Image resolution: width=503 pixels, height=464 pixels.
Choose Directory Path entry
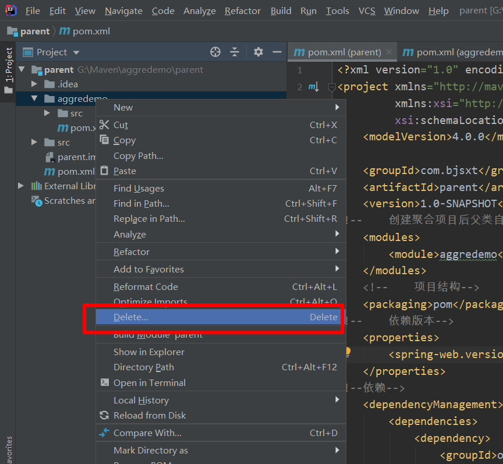point(221,367)
